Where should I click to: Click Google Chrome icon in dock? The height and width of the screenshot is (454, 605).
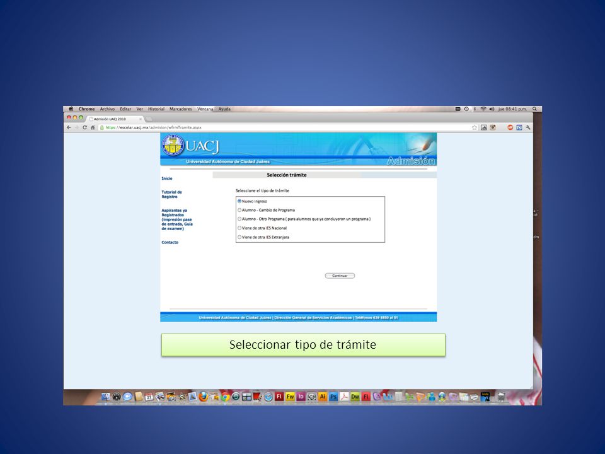click(x=225, y=397)
